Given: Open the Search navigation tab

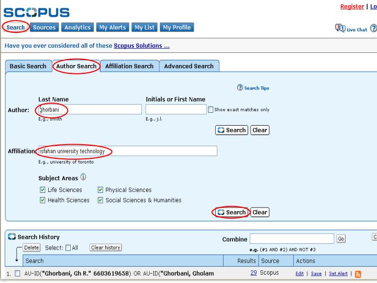Looking at the screenshot, I should (16, 27).
